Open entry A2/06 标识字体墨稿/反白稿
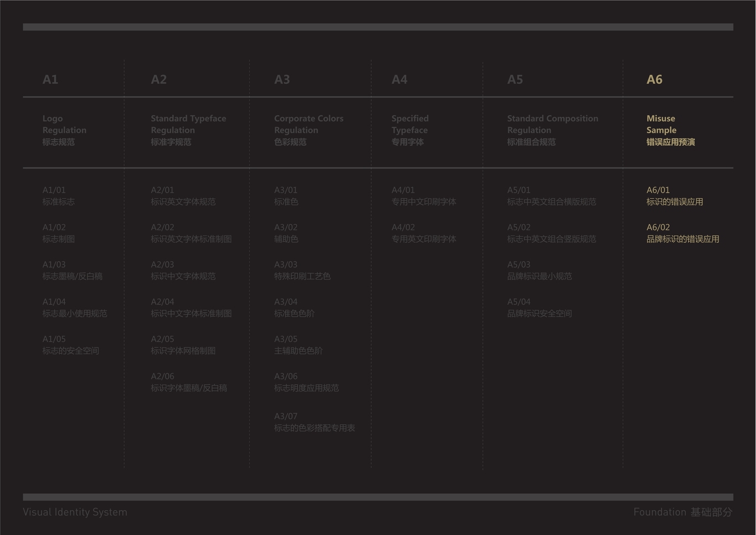 (189, 382)
